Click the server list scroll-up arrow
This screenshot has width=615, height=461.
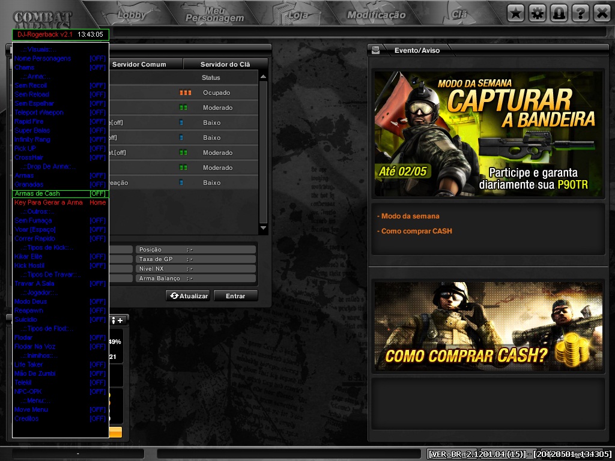point(263,77)
